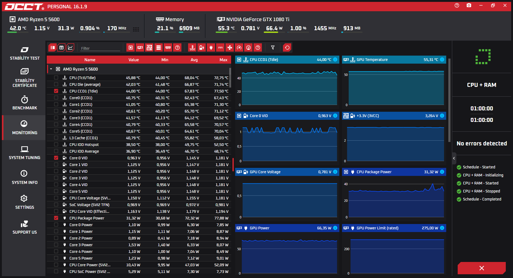
Task: Open the System Info section
Action: point(25,177)
